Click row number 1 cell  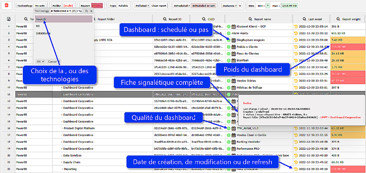click(x=8, y=27)
